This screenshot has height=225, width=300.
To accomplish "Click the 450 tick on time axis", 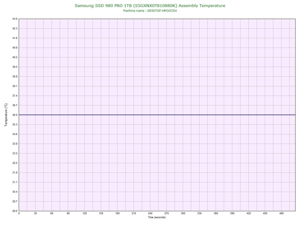I will pos(265,213).
